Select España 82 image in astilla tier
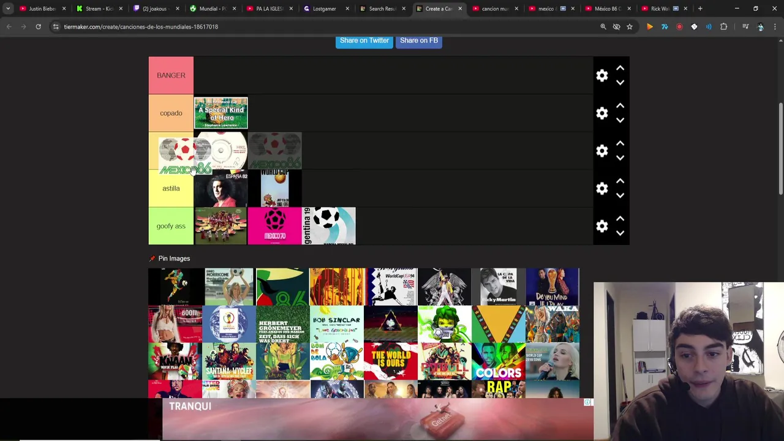Image resolution: width=784 pixels, height=441 pixels. point(221,189)
